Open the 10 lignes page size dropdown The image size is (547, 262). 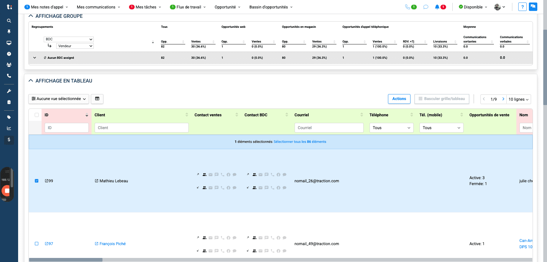coord(519,99)
